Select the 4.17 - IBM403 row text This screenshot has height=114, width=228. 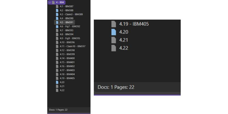(x=67, y=70)
